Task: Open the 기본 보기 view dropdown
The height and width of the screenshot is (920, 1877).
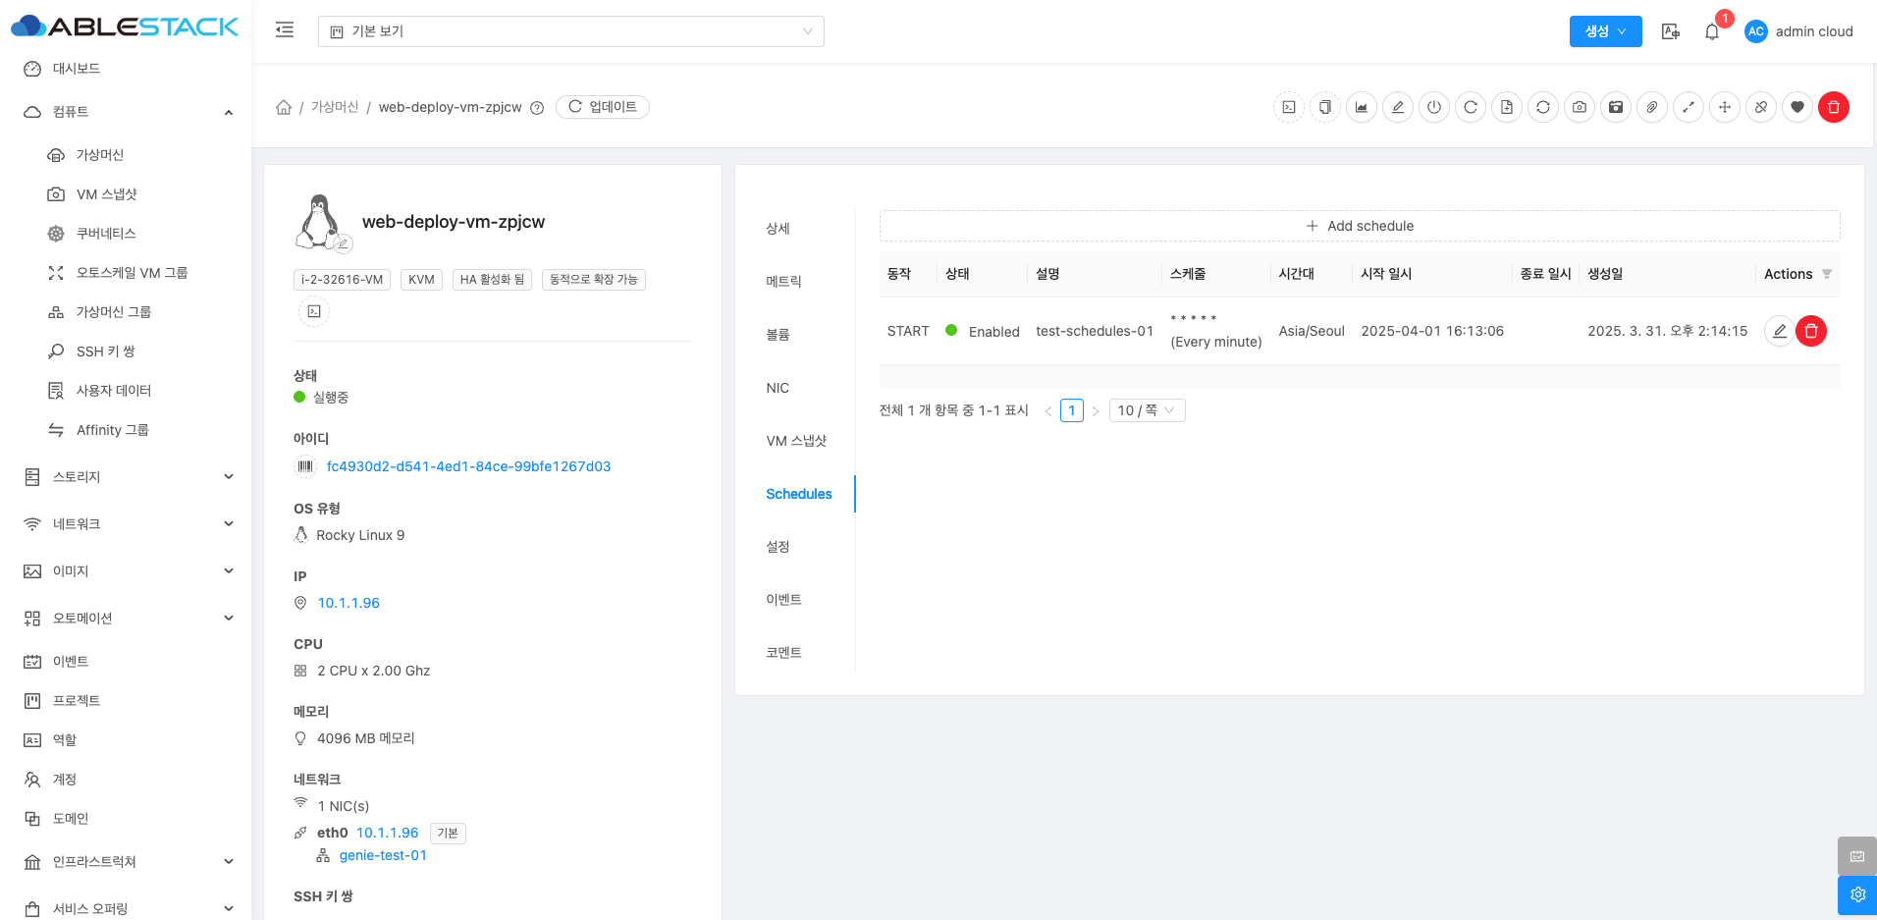Action: click(570, 31)
